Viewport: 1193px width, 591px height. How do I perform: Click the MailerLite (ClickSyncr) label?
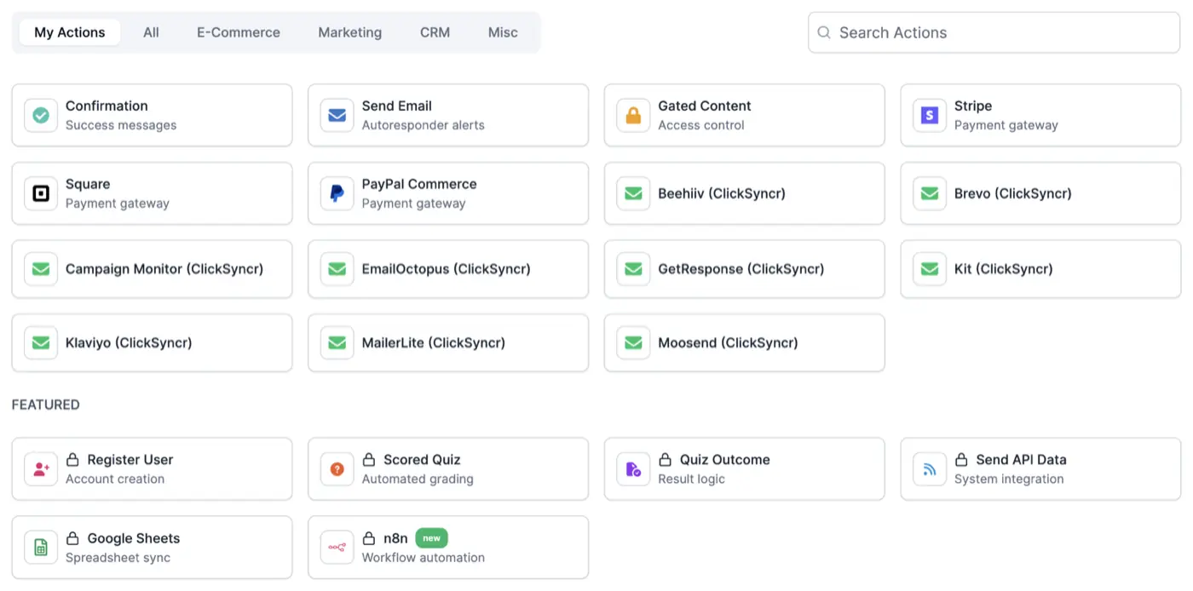point(434,343)
